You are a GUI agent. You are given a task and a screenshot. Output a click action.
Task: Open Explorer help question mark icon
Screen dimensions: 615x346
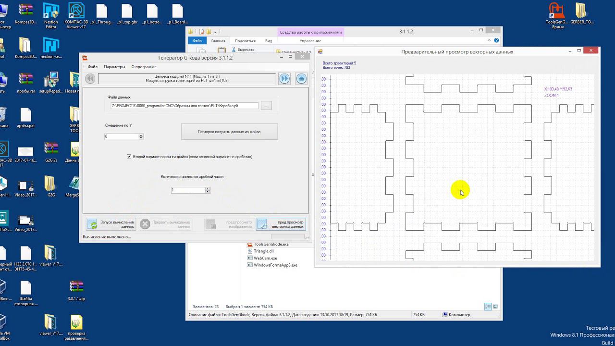[x=496, y=41]
